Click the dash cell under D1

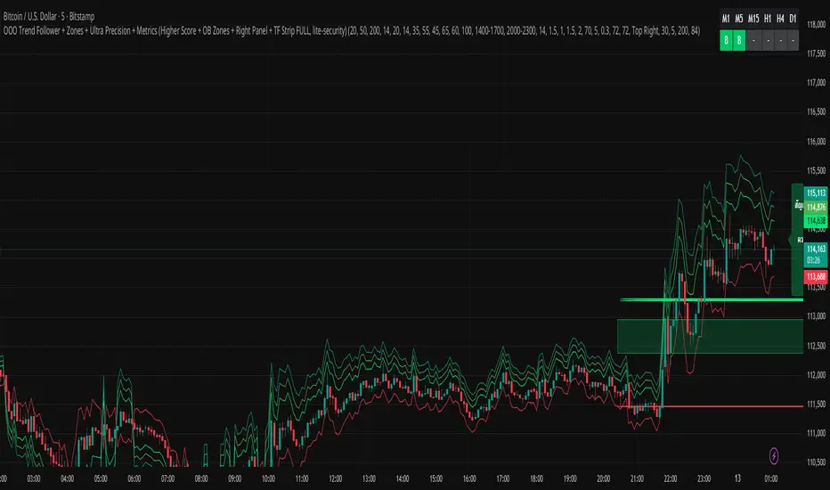(793, 40)
